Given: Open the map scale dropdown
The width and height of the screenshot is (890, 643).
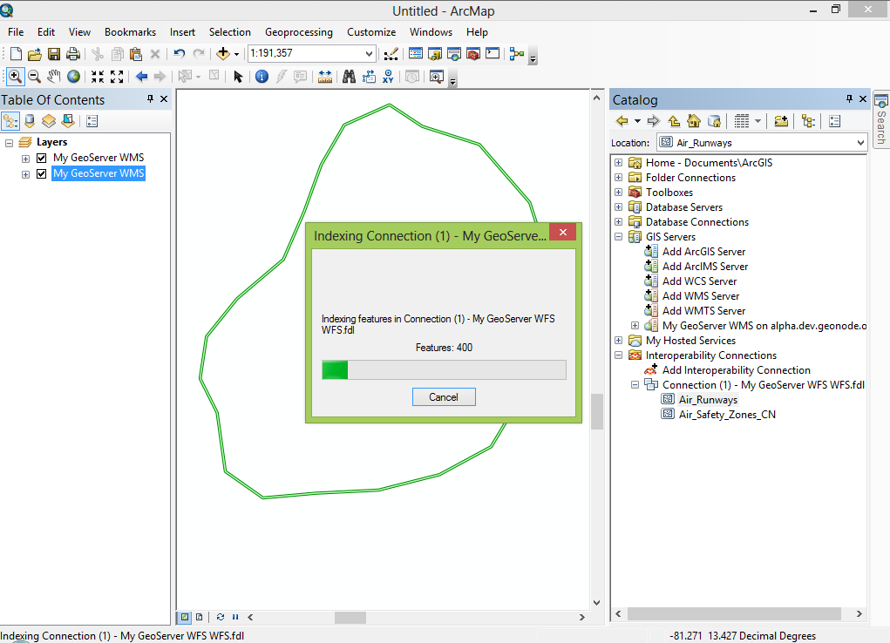Looking at the screenshot, I should [x=369, y=54].
